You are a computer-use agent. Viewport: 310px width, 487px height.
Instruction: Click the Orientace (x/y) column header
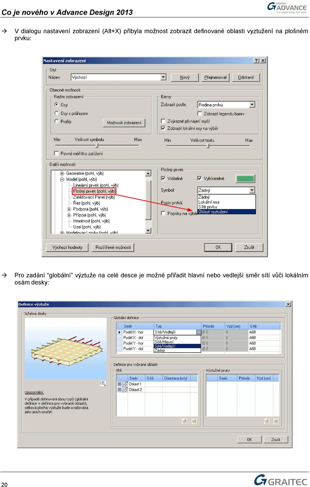coord(176,378)
